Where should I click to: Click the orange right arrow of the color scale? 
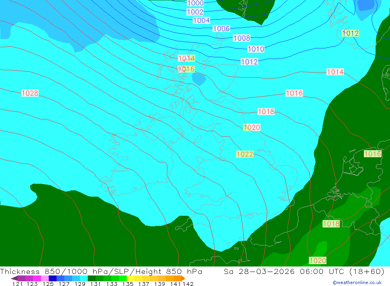(183, 278)
